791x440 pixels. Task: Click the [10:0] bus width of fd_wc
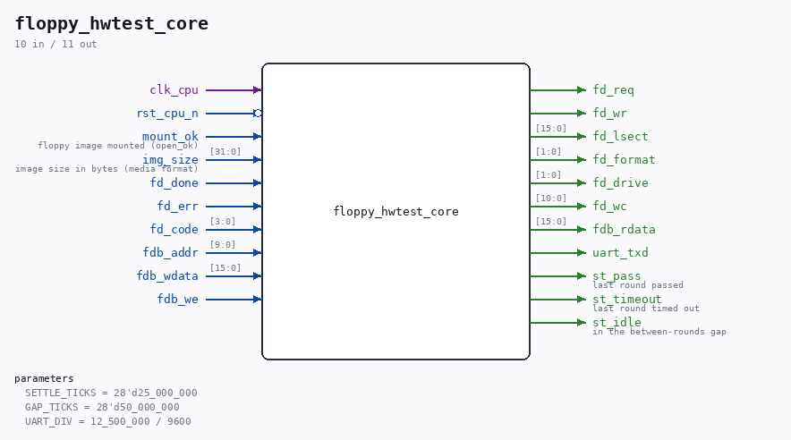[551, 198]
